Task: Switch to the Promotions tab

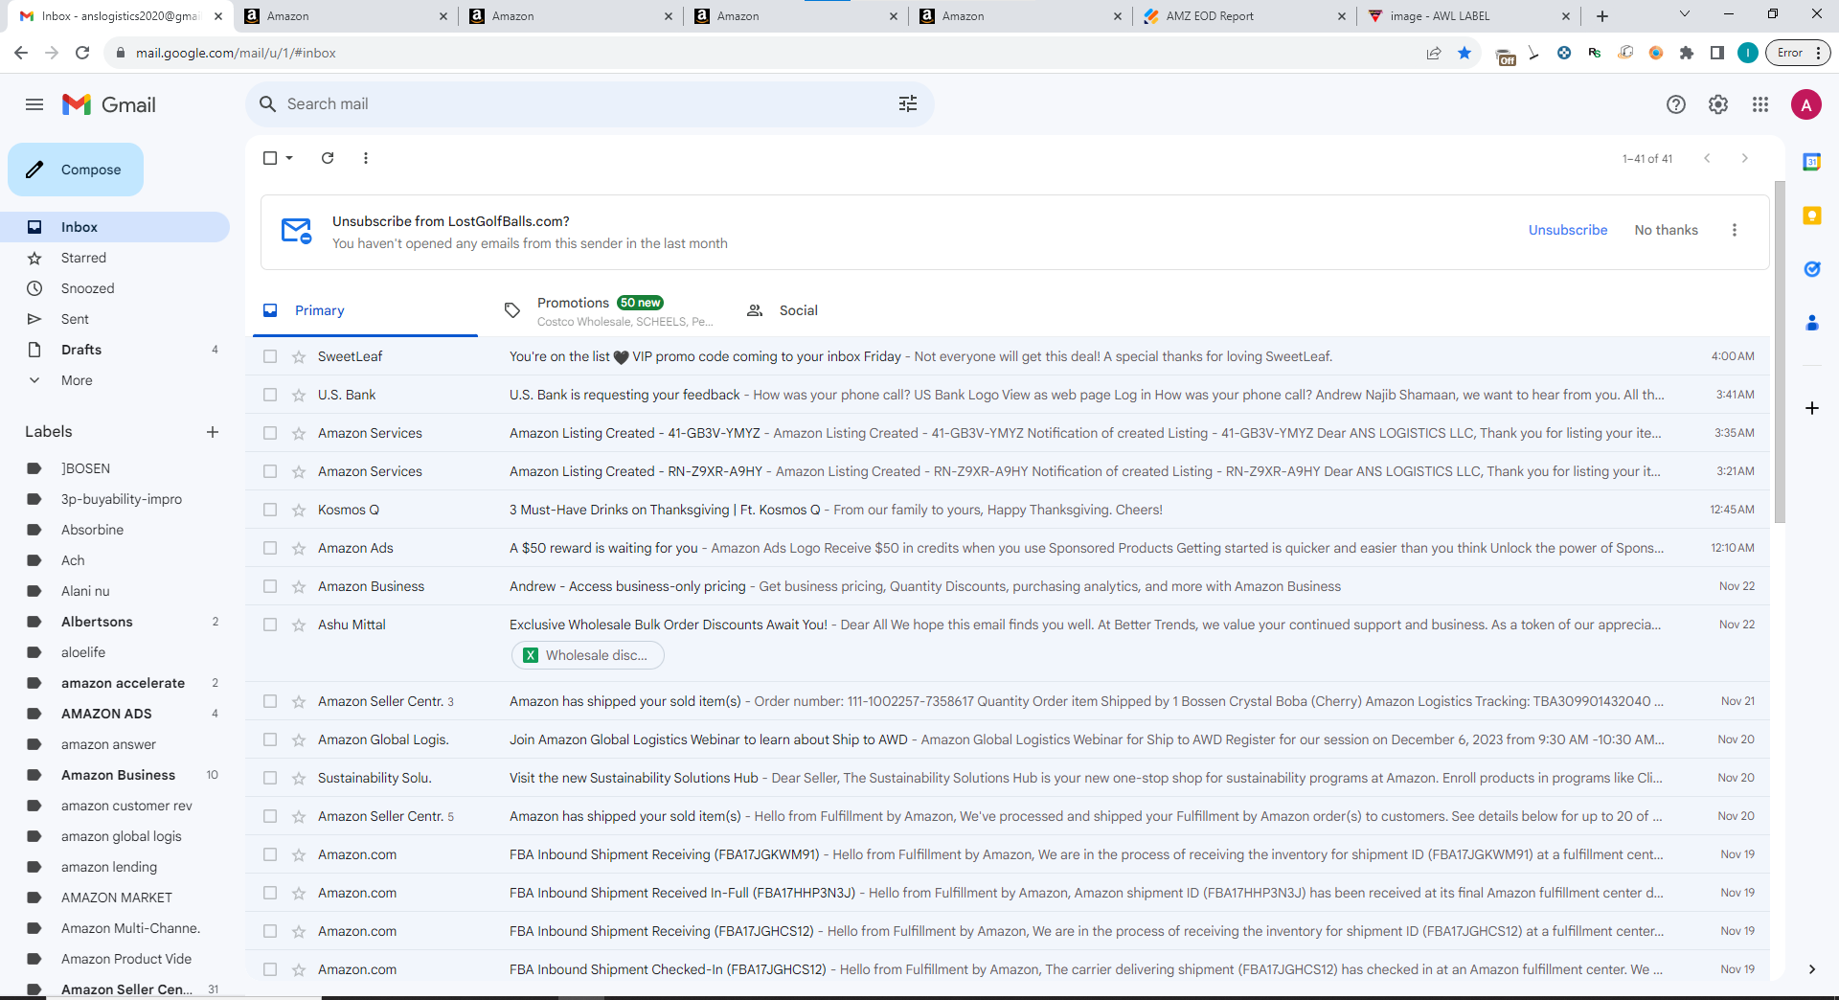Action: coord(607,310)
